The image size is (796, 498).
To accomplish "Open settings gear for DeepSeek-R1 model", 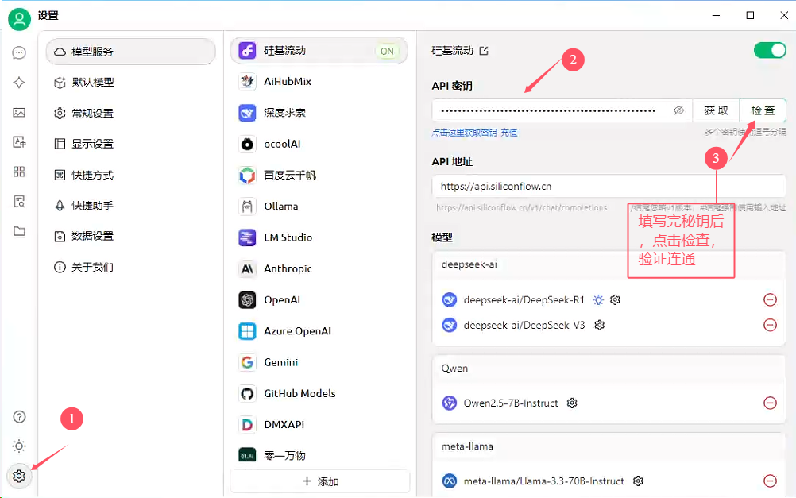I will click(616, 300).
